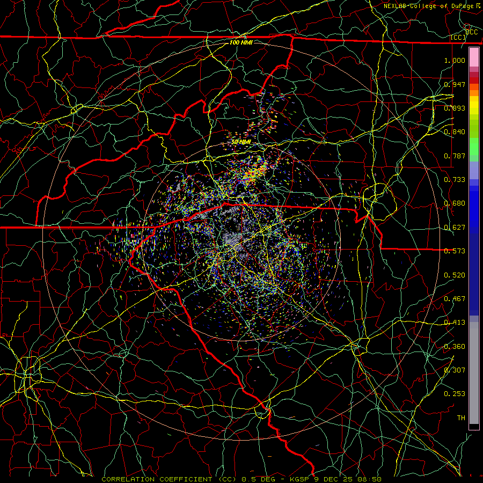Click the 0.253 value on the scale
The image size is (483, 483).
455,394
